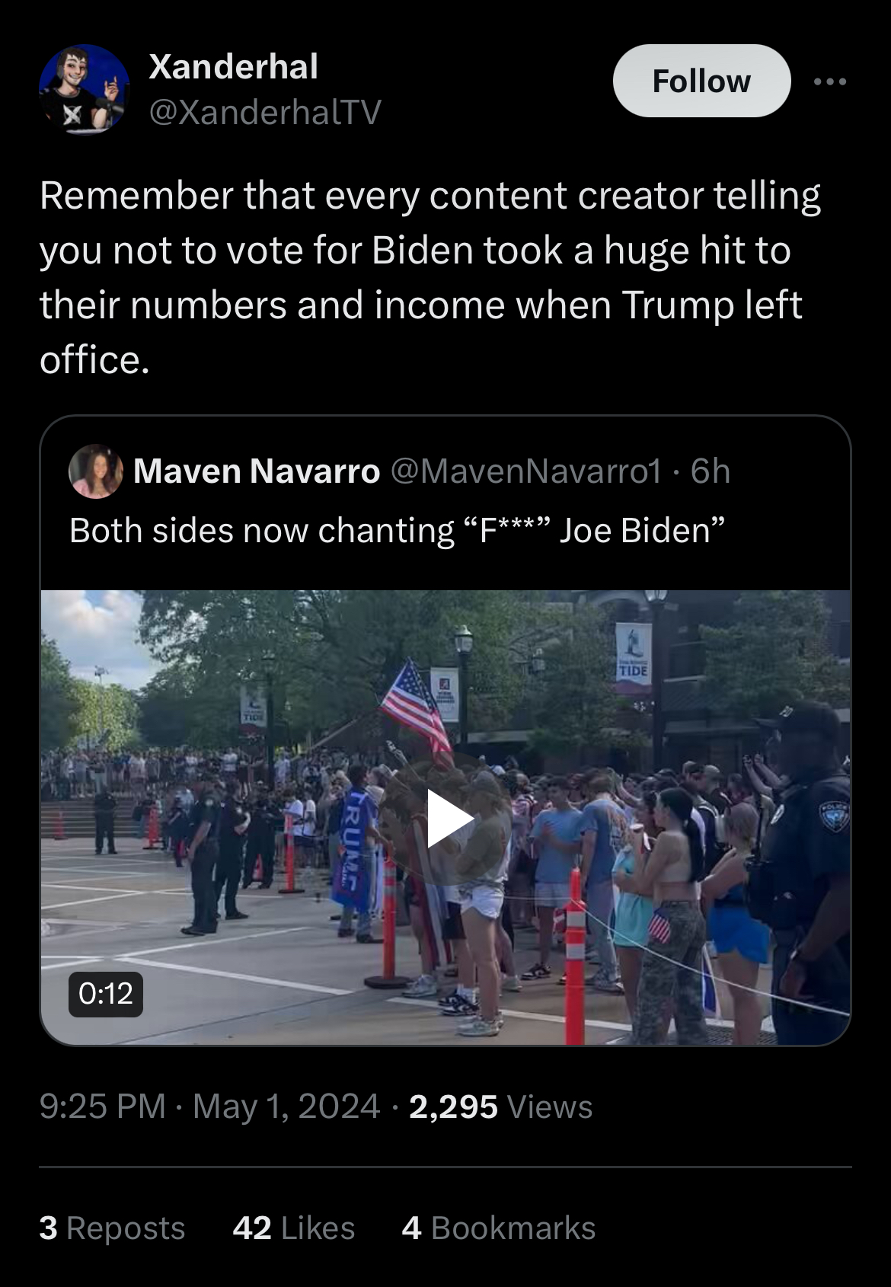Open Maven Navarro's profile picture
Screen dimensions: 891x1287
(96, 471)
